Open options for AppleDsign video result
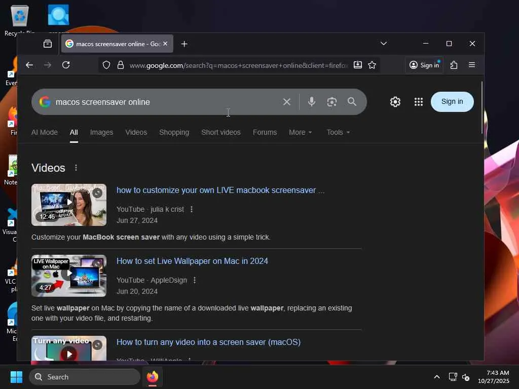 (195, 280)
